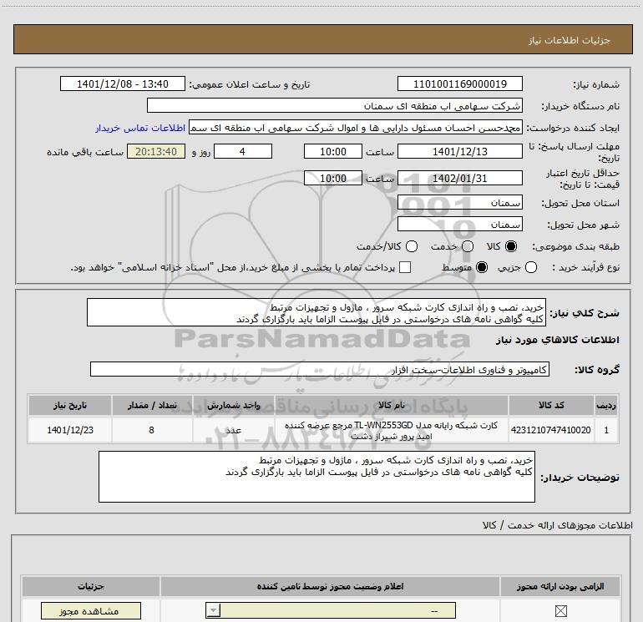Select the خدمت radio button
The height and width of the screenshot is (622, 643).
[468, 246]
